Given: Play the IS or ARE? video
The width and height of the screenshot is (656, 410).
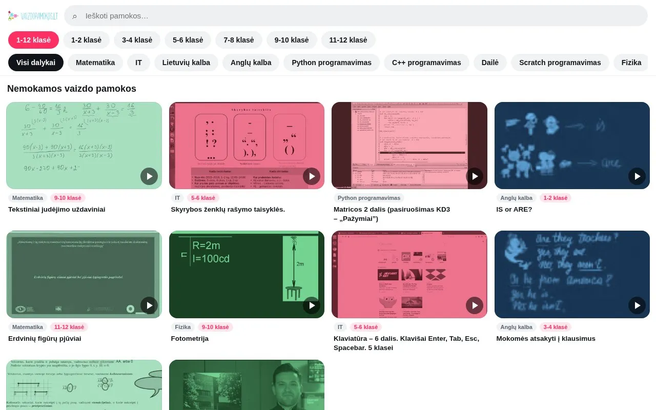Looking at the screenshot, I should (637, 176).
